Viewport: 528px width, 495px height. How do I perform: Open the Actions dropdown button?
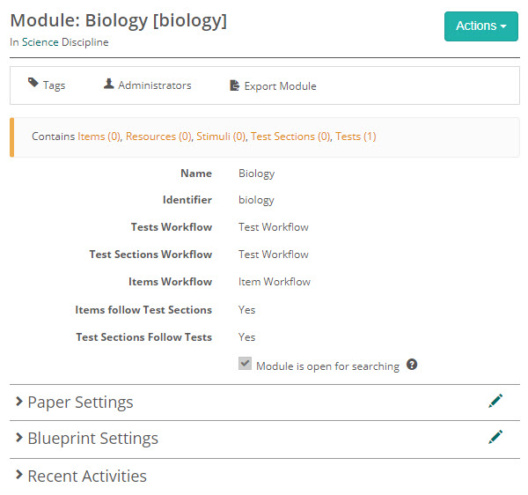pos(480,26)
